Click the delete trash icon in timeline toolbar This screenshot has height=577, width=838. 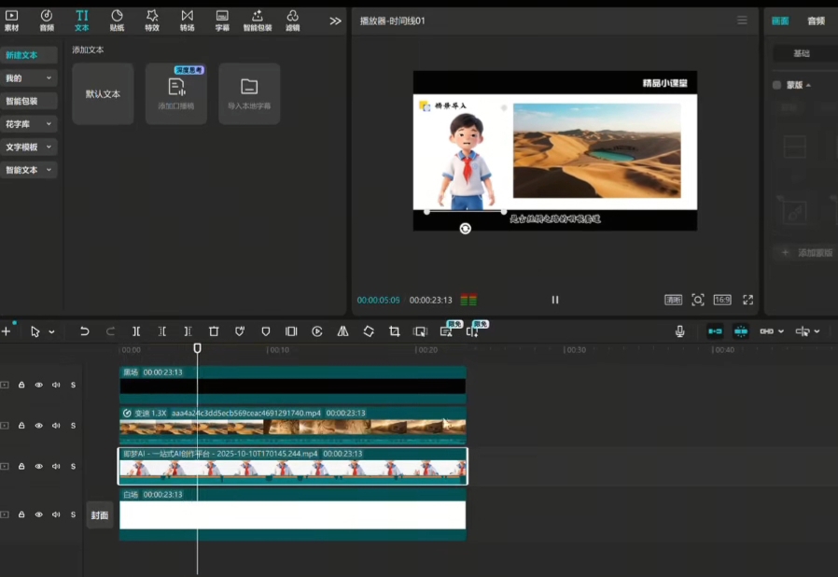[214, 331]
